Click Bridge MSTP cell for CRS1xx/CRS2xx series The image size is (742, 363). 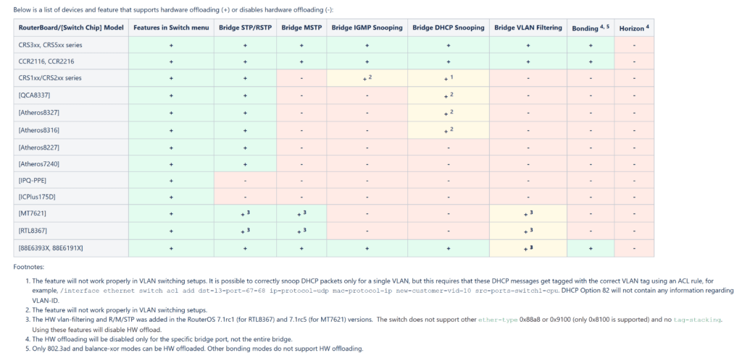coord(301,78)
